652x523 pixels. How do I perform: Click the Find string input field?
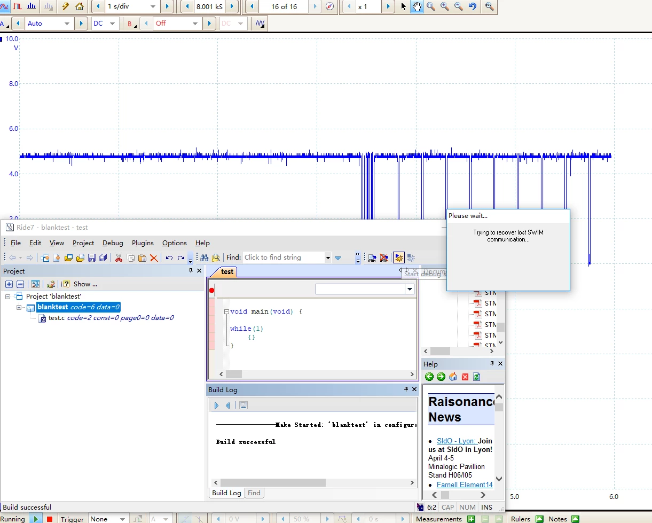tap(283, 257)
